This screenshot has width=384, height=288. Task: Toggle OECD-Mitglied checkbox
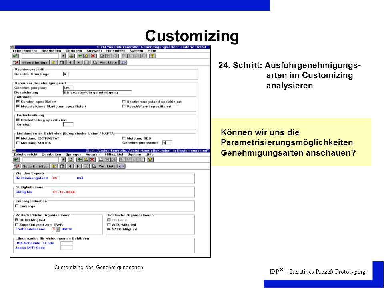coord(17,220)
